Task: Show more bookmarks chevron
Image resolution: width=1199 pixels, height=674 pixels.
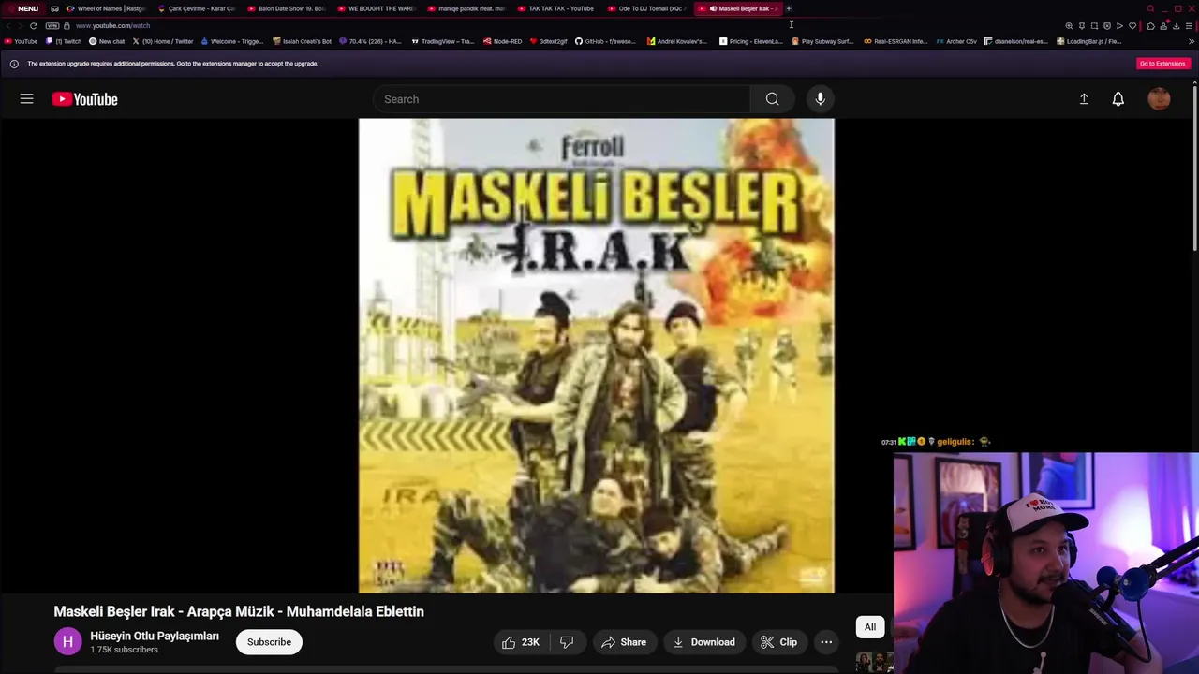Action: point(1192,41)
